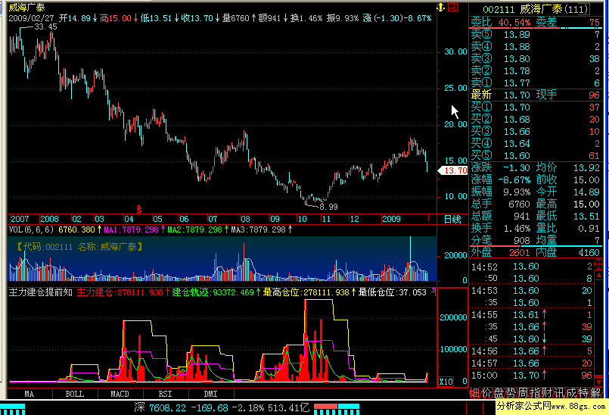Click the yellow anchor icon above chart

click(441, 8)
